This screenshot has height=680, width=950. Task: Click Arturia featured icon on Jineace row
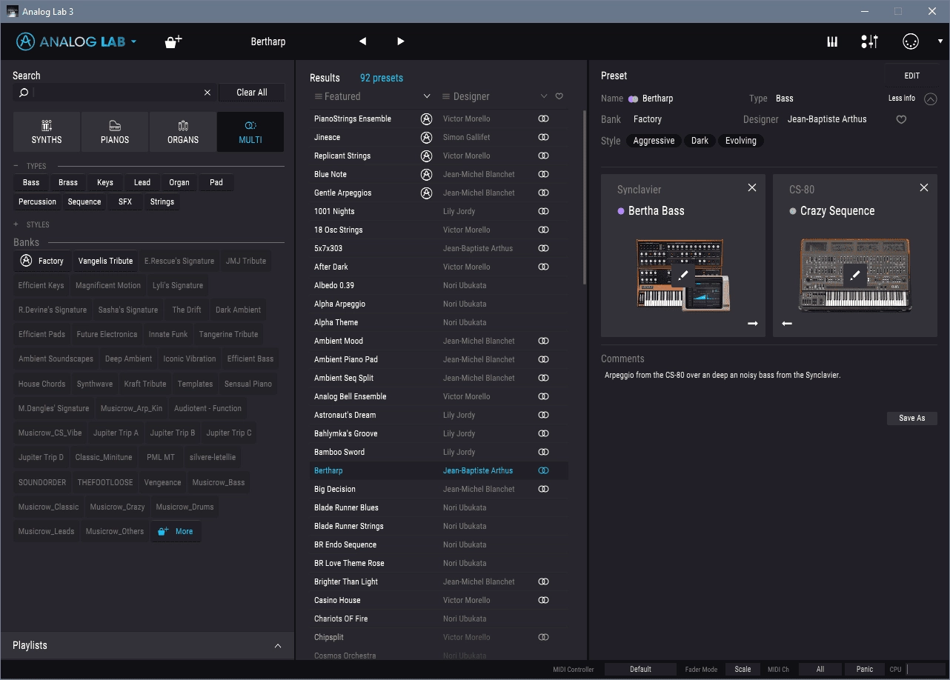coord(426,137)
